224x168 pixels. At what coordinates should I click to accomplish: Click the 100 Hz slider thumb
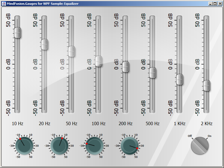click(x=99, y=61)
